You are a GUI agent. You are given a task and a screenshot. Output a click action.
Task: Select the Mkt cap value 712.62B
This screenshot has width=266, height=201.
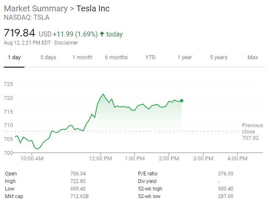79,196
